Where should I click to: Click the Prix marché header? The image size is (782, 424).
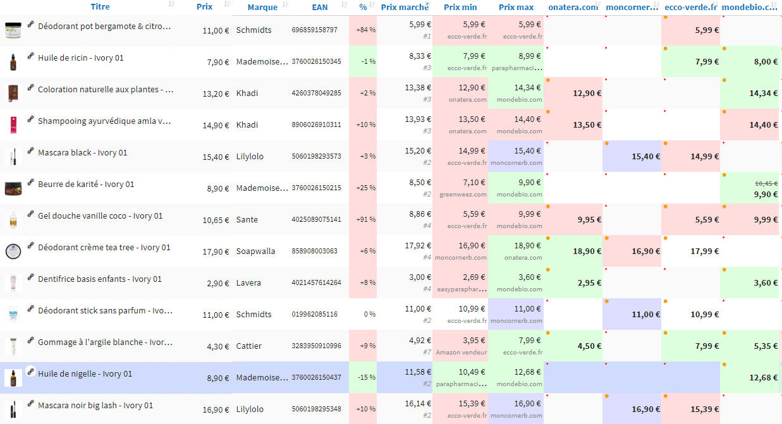tap(405, 7)
